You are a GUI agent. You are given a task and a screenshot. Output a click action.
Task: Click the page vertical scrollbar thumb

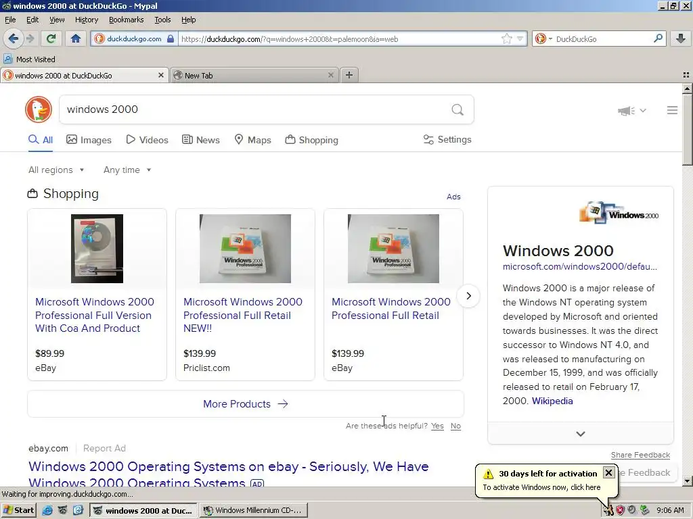click(x=688, y=129)
